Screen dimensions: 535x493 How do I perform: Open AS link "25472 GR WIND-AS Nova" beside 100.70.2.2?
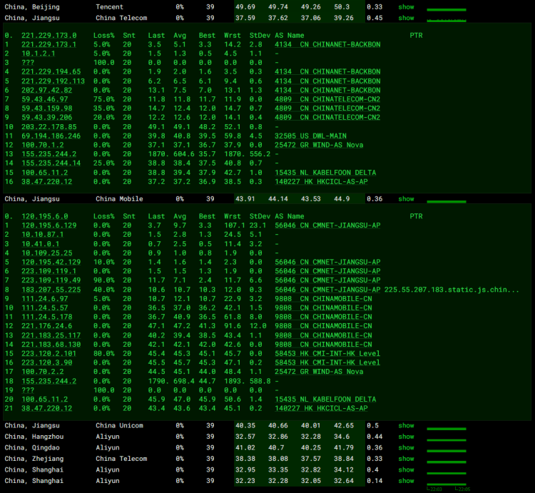tap(319, 372)
